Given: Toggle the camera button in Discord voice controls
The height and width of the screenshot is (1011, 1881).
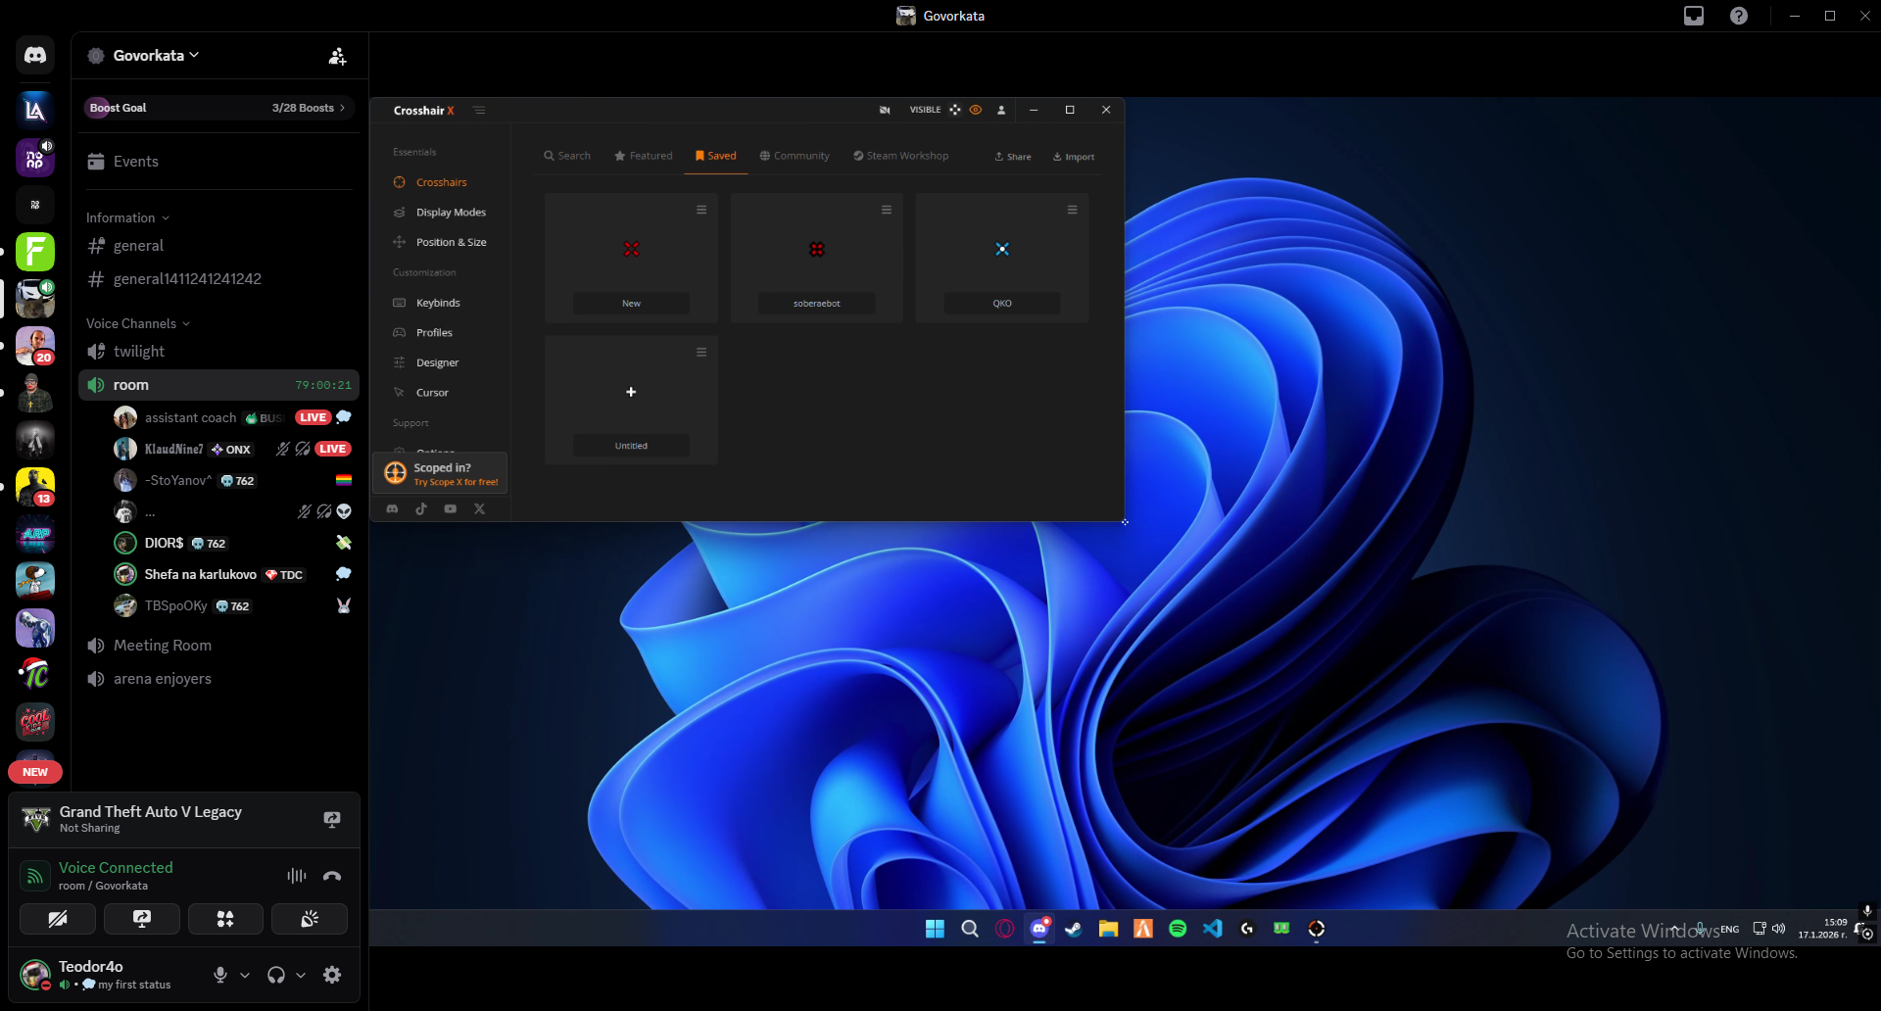Looking at the screenshot, I should pyautogui.click(x=58, y=919).
